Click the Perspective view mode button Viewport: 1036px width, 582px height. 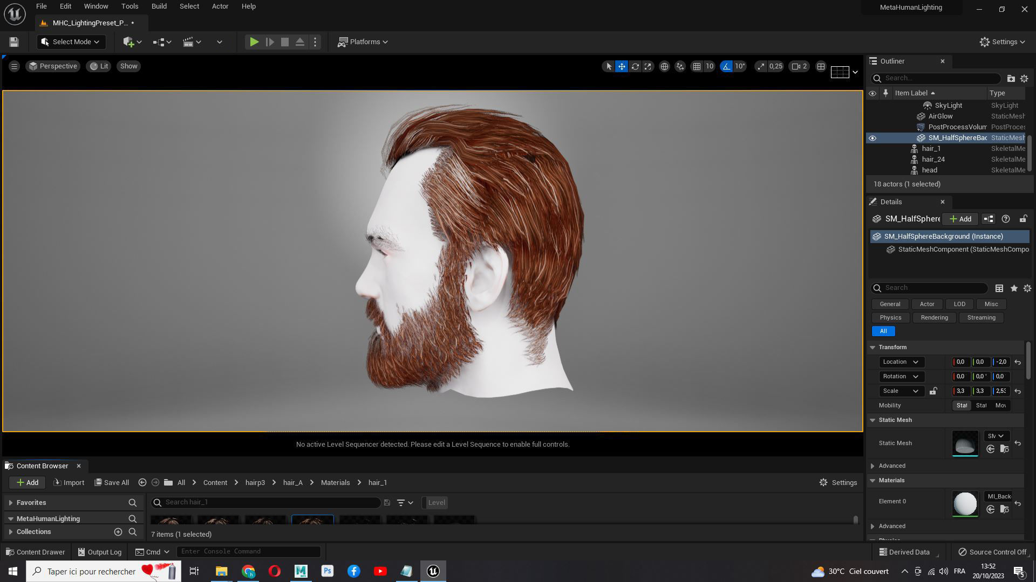pyautogui.click(x=53, y=66)
